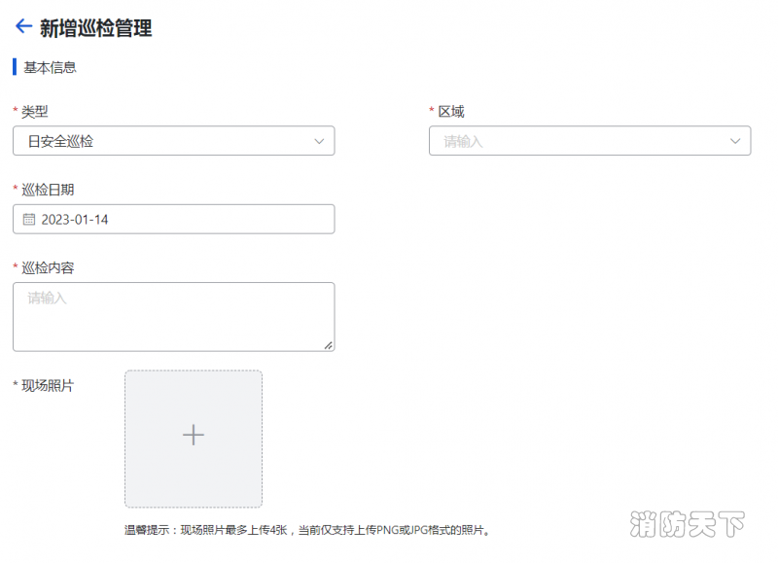This screenshot has height=563, width=778.
Task: Click the 现场照片 field label
Action: point(48,386)
